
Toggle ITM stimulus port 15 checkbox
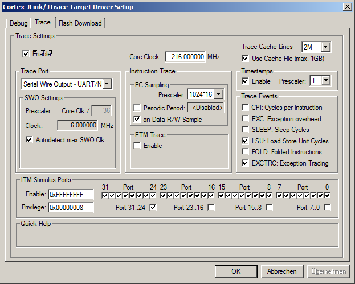pyautogui.click(x=221, y=195)
